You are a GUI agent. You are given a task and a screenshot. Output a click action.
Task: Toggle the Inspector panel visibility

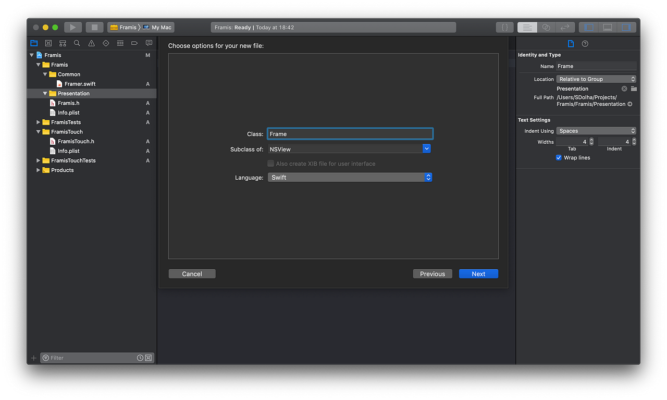tap(626, 27)
